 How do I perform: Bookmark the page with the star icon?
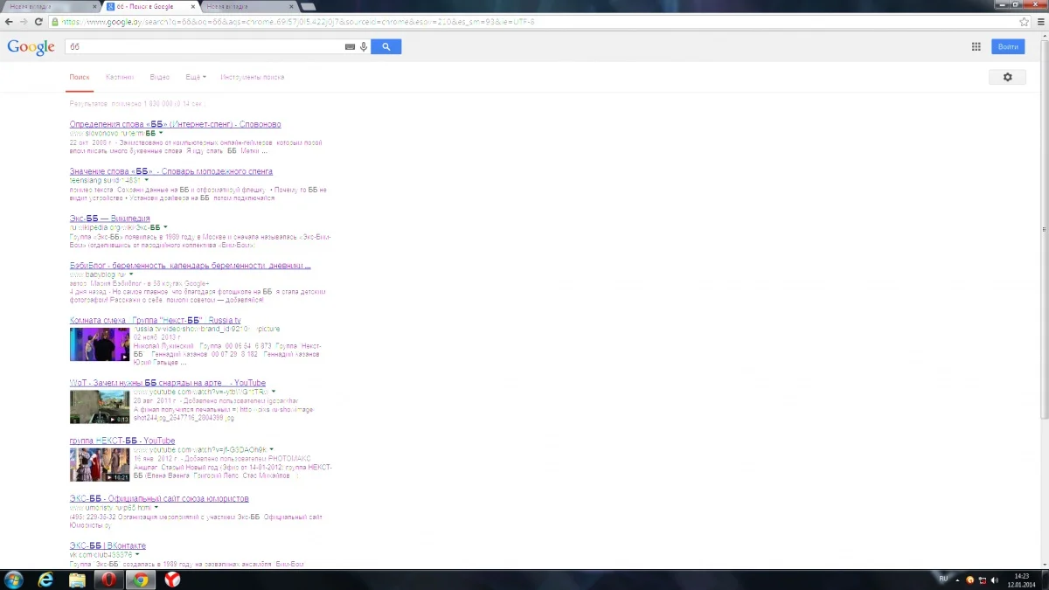[x=1025, y=21]
